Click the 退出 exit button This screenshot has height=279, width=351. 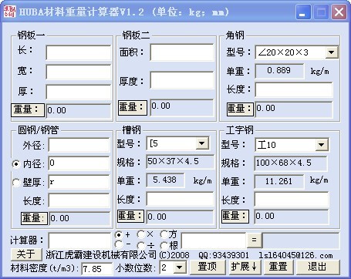317,267
